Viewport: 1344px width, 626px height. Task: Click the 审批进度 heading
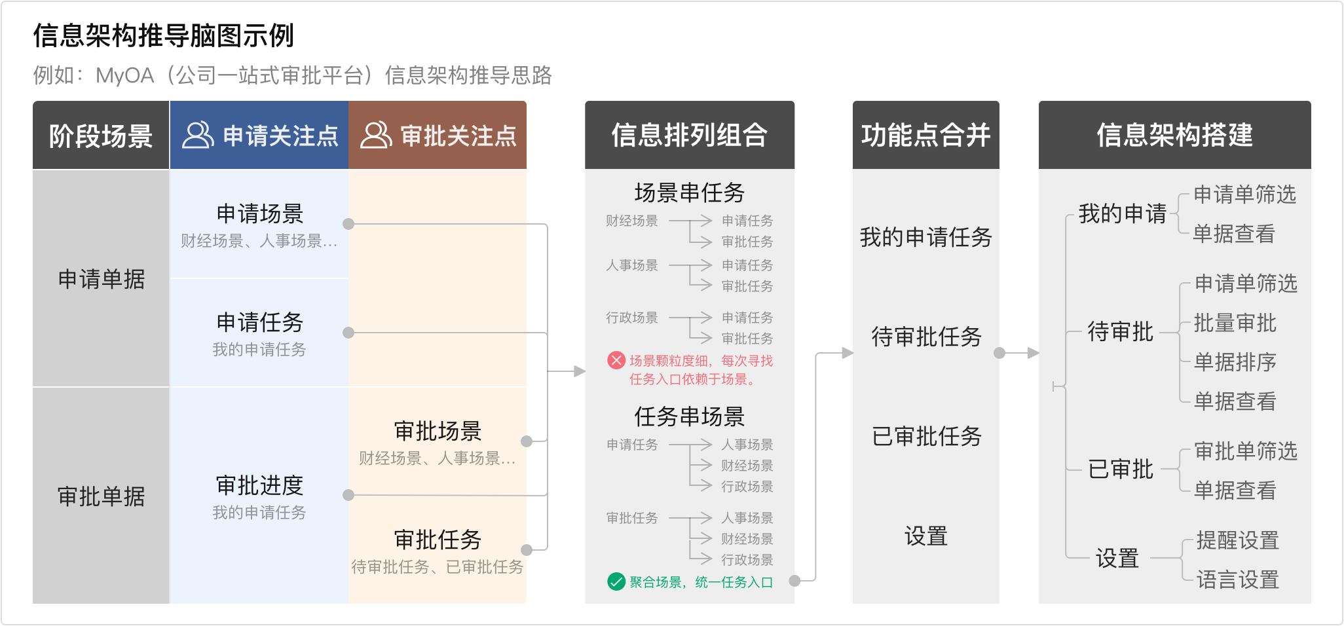pos(260,485)
